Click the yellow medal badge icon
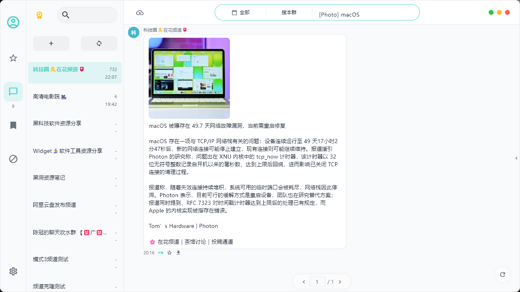This screenshot has width=520, height=292. [39, 15]
